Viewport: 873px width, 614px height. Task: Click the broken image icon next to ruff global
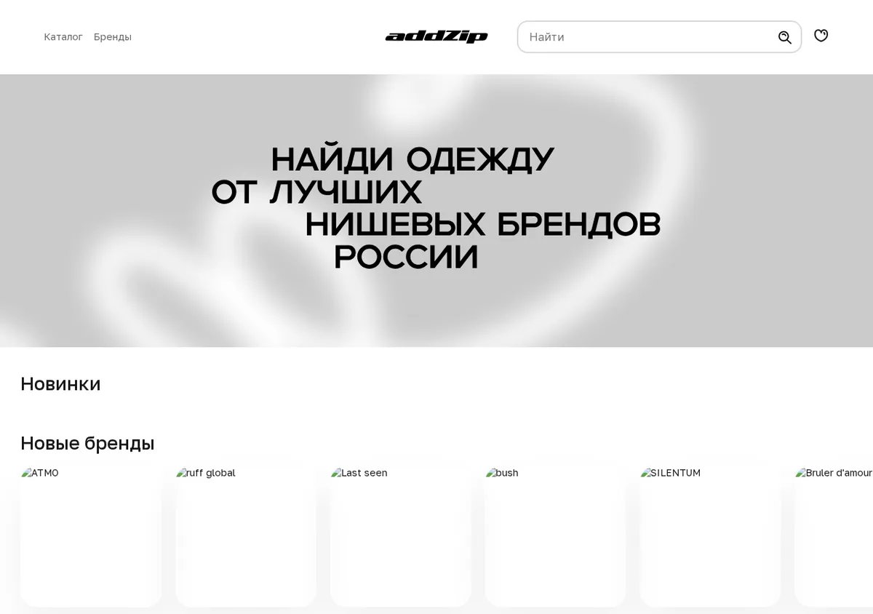(181, 473)
